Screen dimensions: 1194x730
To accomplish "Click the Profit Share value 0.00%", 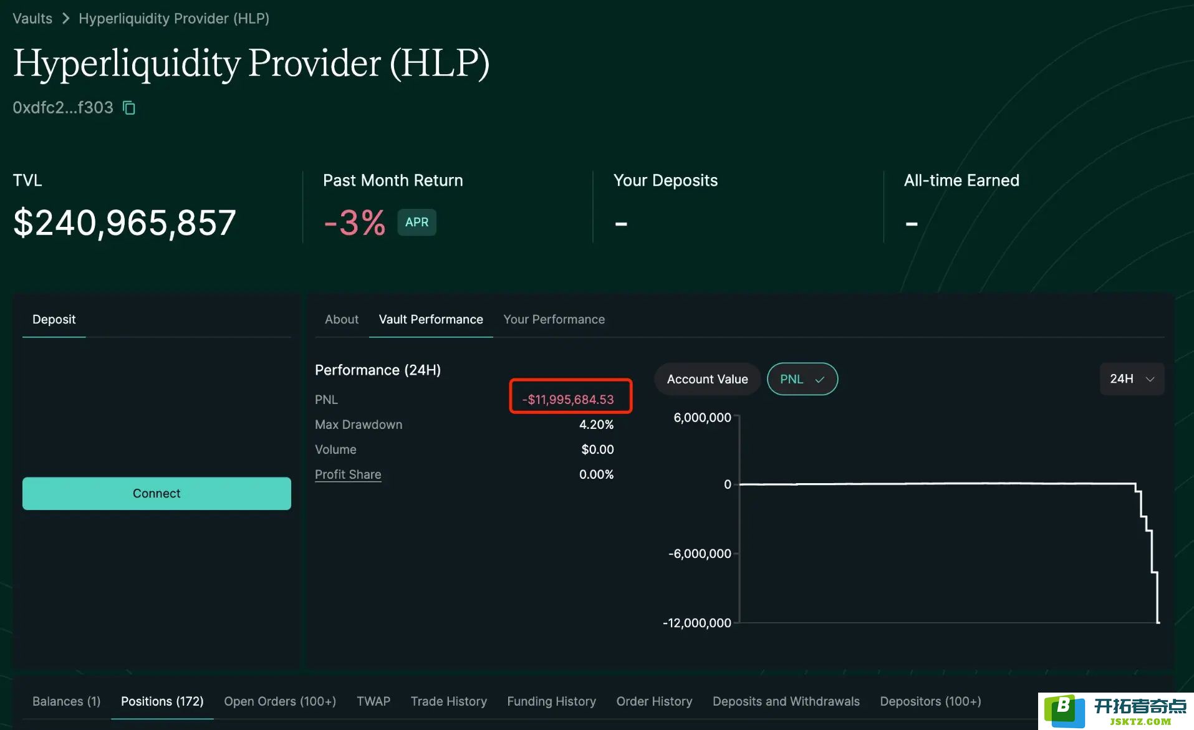I will (x=596, y=474).
